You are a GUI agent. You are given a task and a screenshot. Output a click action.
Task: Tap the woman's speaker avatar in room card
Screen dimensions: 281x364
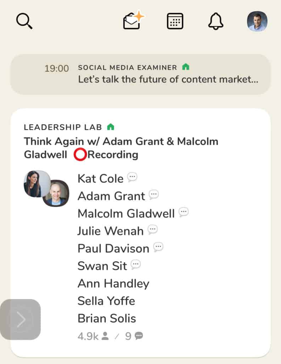click(x=36, y=183)
